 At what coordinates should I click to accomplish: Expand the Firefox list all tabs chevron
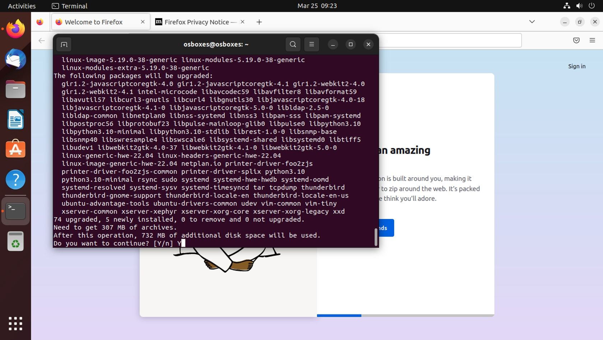pyautogui.click(x=532, y=22)
